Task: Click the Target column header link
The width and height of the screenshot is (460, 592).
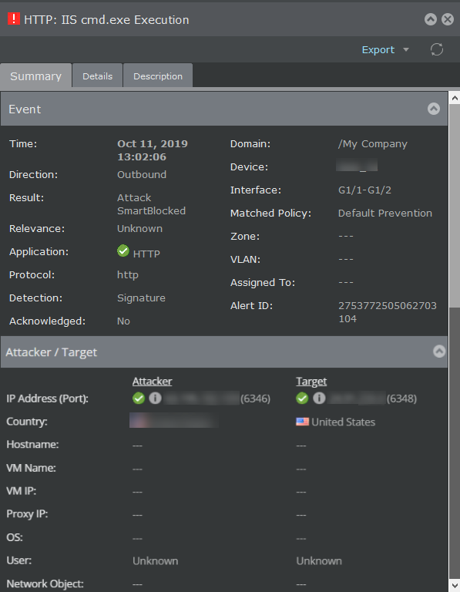Action: pyautogui.click(x=311, y=382)
